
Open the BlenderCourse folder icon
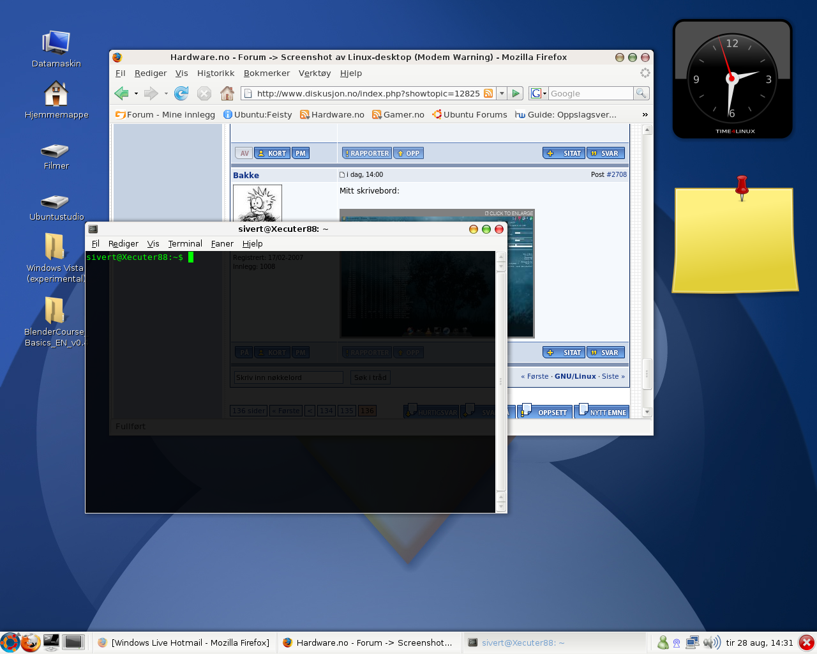(x=55, y=321)
